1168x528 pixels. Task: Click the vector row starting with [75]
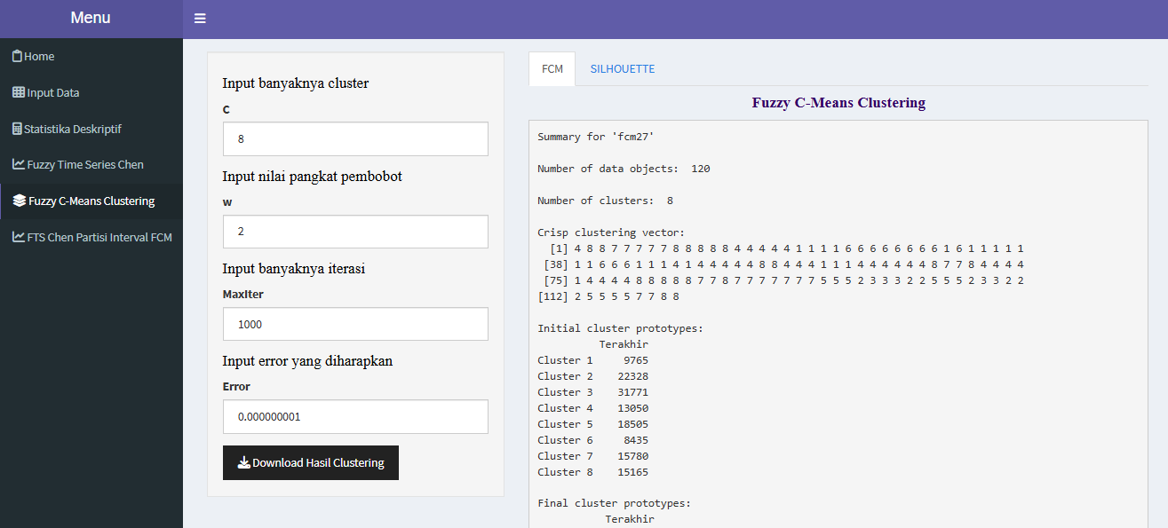783,280
